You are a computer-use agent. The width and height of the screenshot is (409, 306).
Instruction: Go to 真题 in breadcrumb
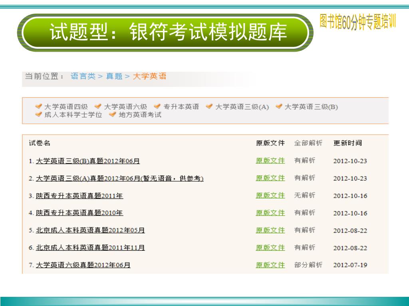[114, 76]
